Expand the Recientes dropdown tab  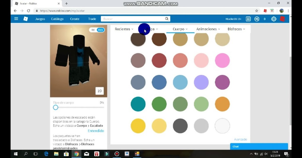tap(124, 29)
